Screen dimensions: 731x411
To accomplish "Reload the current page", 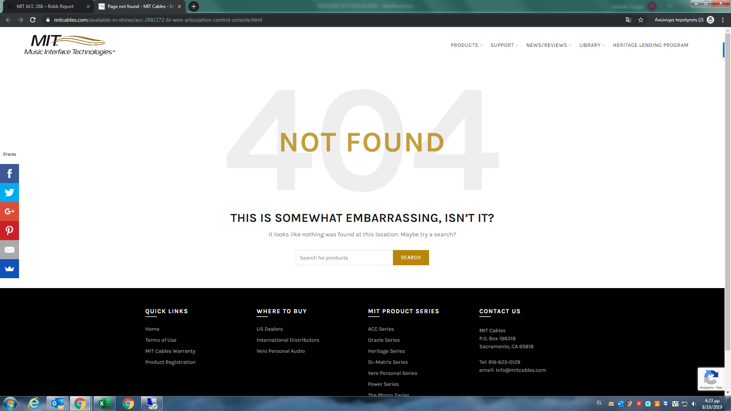I will (x=33, y=20).
